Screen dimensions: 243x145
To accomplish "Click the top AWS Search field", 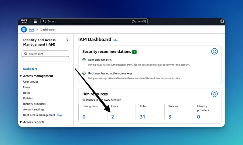I will point(94,21).
